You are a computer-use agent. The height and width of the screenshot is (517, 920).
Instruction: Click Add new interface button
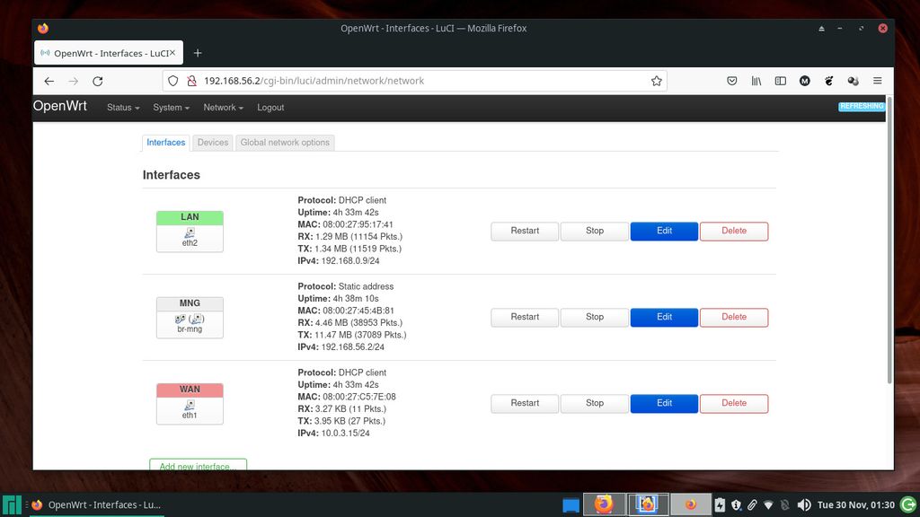click(198, 466)
